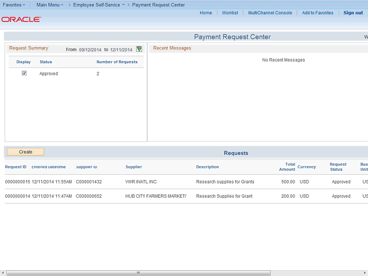Screen dimensions: 368x276
Task: Sort by Currency column header
Action: point(306,167)
